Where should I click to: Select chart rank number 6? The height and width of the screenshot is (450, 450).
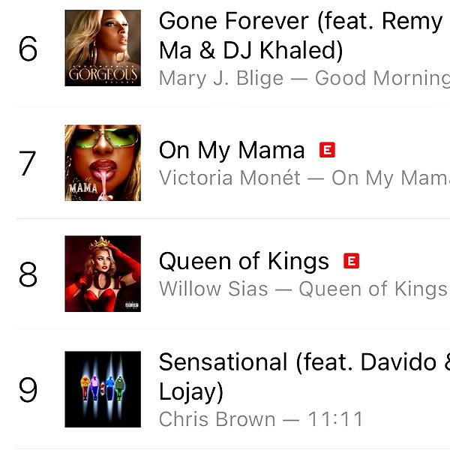pyautogui.click(x=28, y=49)
